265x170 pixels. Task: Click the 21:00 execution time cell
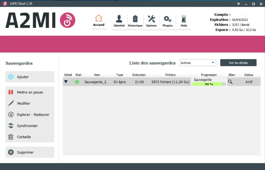click(x=140, y=82)
